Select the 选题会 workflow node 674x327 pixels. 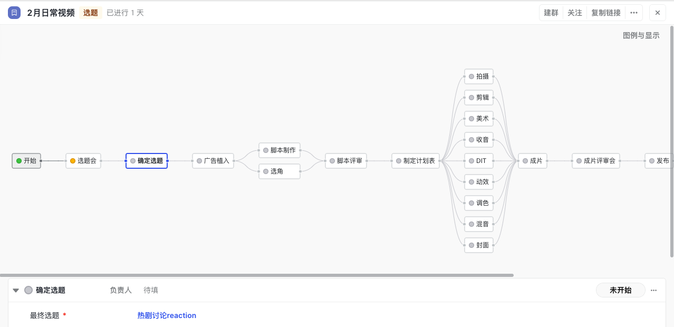tap(83, 161)
